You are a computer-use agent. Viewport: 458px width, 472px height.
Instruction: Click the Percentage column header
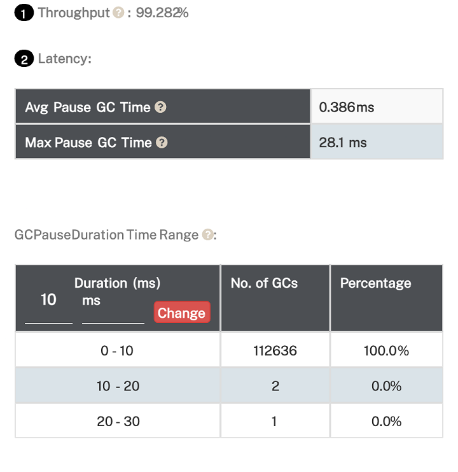pyautogui.click(x=375, y=283)
